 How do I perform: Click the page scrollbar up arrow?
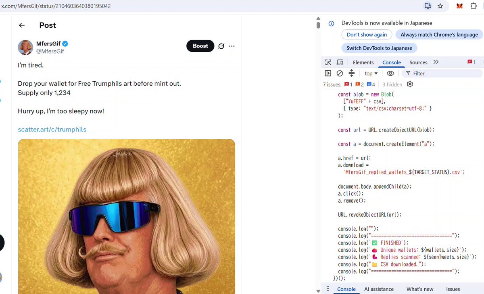tap(318, 19)
